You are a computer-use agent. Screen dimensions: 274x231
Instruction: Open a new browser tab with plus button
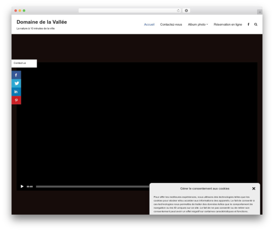click(x=260, y=12)
